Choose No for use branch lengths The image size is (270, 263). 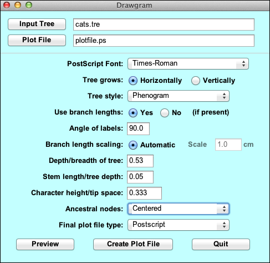(x=165, y=113)
